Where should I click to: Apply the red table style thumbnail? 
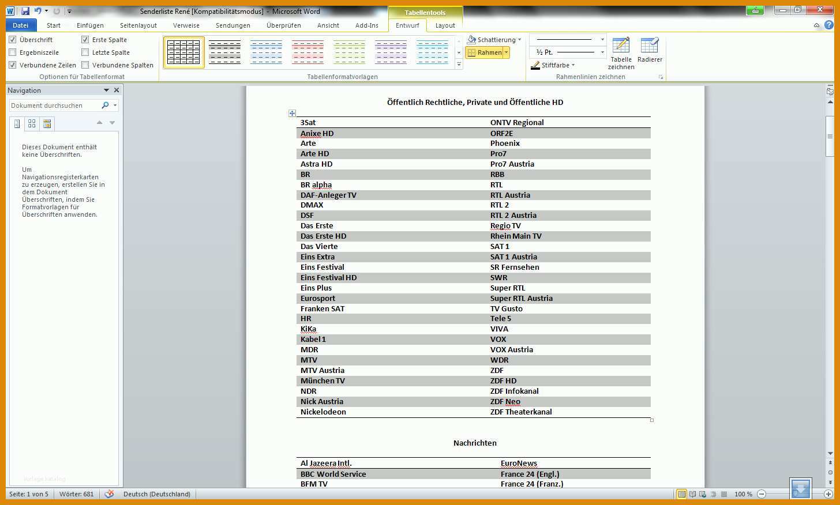[307, 52]
